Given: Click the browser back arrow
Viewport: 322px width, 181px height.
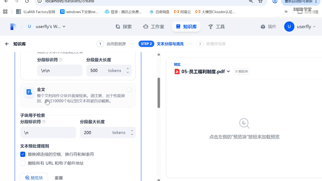Looking at the screenshot, I should pyautogui.click(x=6, y=2).
